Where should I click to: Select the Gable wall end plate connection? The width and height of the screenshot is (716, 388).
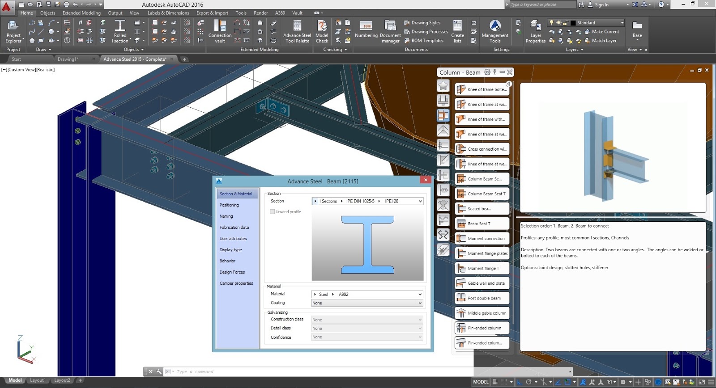click(482, 283)
